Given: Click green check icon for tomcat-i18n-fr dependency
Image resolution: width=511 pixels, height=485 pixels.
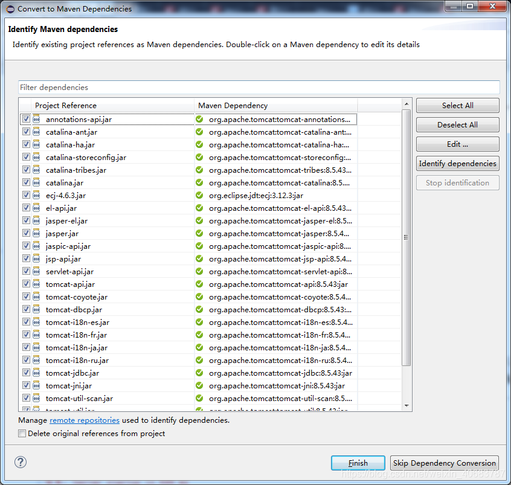Looking at the screenshot, I should (199, 335).
